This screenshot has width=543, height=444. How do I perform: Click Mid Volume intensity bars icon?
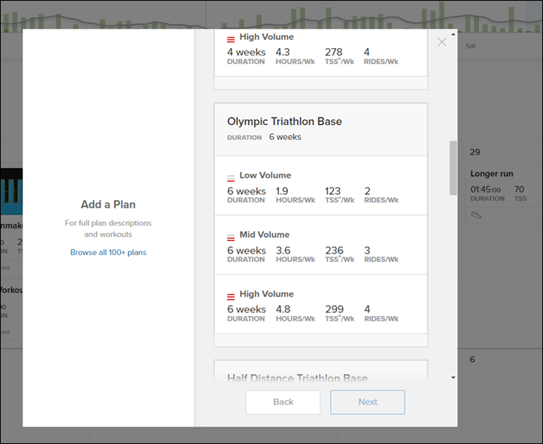point(231,238)
